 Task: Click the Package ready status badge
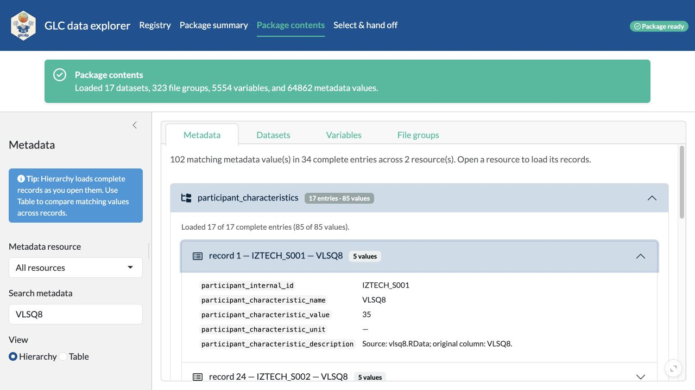pyautogui.click(x=659, y=26)
